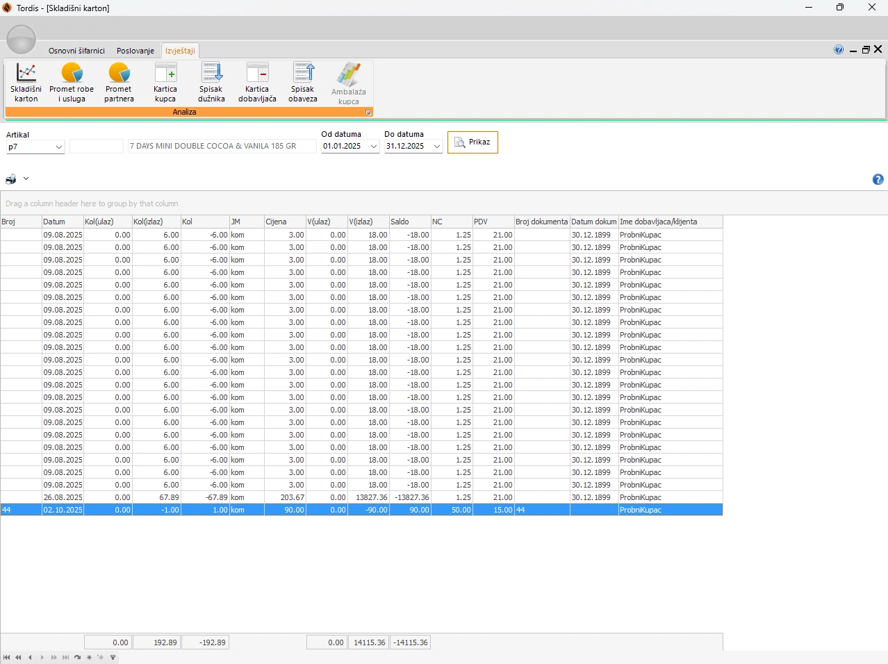Open the Do datuma date picker
Viewport: 888px width, 664px height.
point(437,147)
